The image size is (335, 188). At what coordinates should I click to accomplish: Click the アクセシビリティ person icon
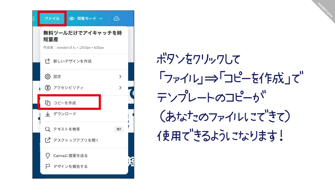[48, 88]
